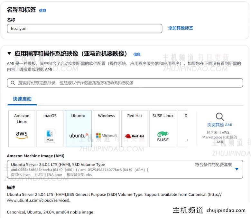251x218 pixels.
Task: Click the AMI catalog search field
Action: point(125,83)
